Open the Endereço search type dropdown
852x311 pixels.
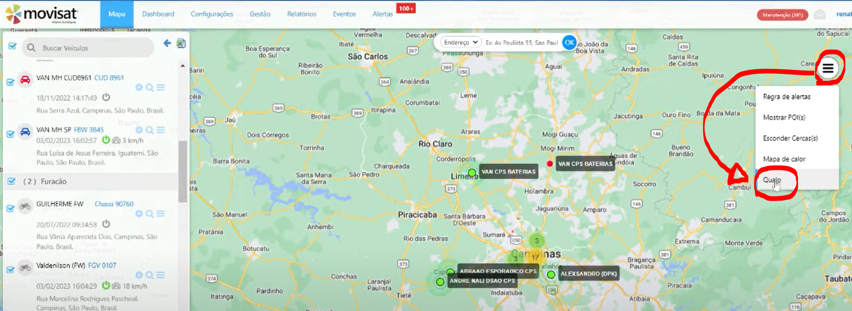[461, 43]
